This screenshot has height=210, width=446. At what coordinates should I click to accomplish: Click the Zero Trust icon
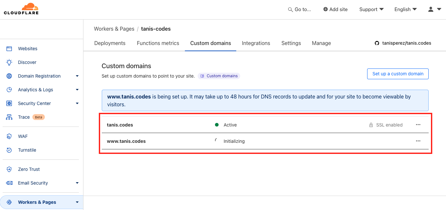pyautogui.click(x=9, y=169)
